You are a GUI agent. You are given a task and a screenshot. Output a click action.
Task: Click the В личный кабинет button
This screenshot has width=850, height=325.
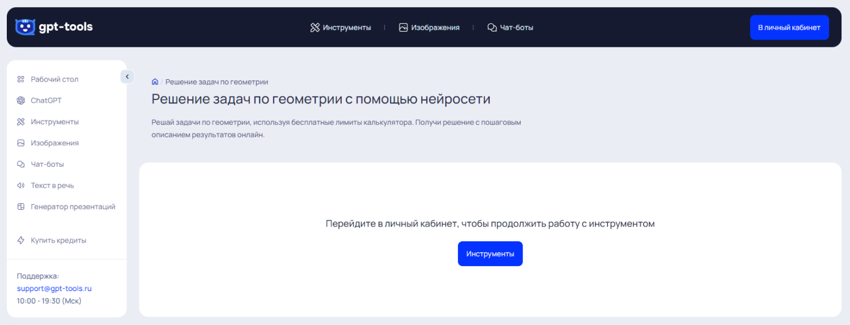789,27
